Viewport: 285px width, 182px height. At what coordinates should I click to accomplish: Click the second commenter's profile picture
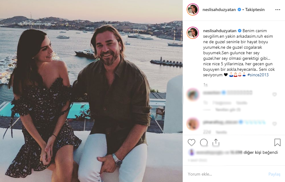pyautogui.click(x=193, y=124)
